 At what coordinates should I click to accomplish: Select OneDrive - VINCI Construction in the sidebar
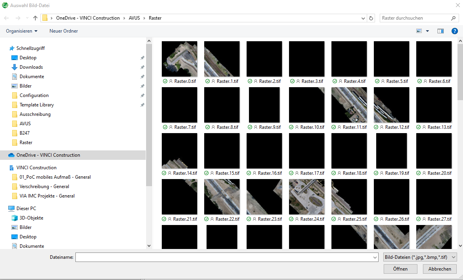click(x=48, y=155)
